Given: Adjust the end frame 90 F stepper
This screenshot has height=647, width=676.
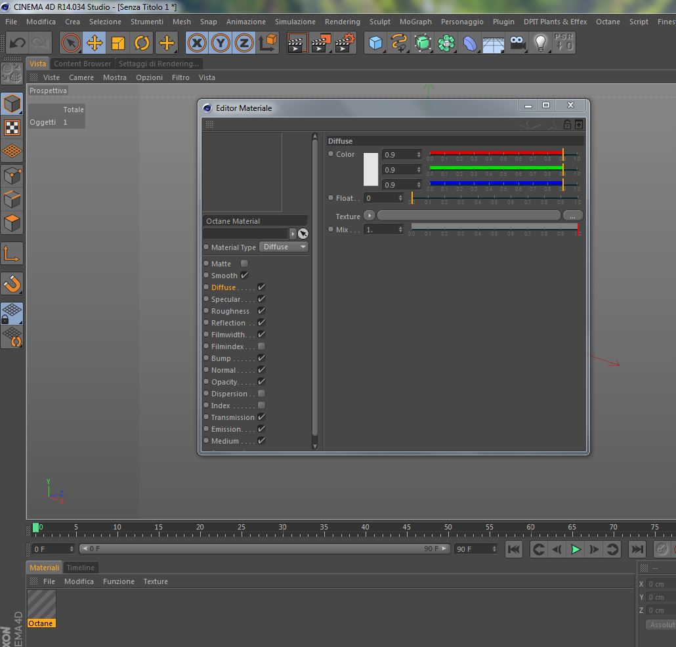Looking at the screenshot, I should pyautogui.click(x=494, y=549).
